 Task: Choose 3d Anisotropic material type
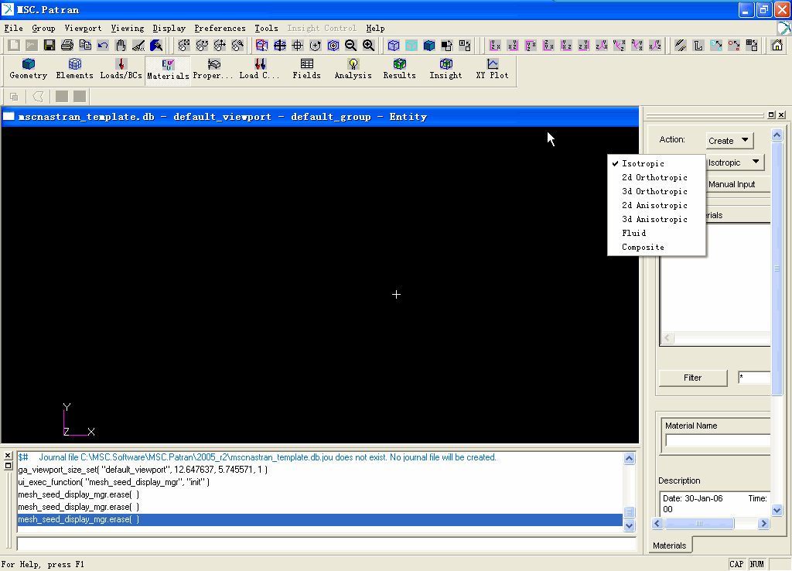(x=656, y=219)
